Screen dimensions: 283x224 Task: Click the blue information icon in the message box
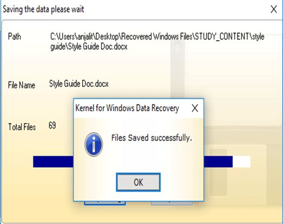[94, 144]
